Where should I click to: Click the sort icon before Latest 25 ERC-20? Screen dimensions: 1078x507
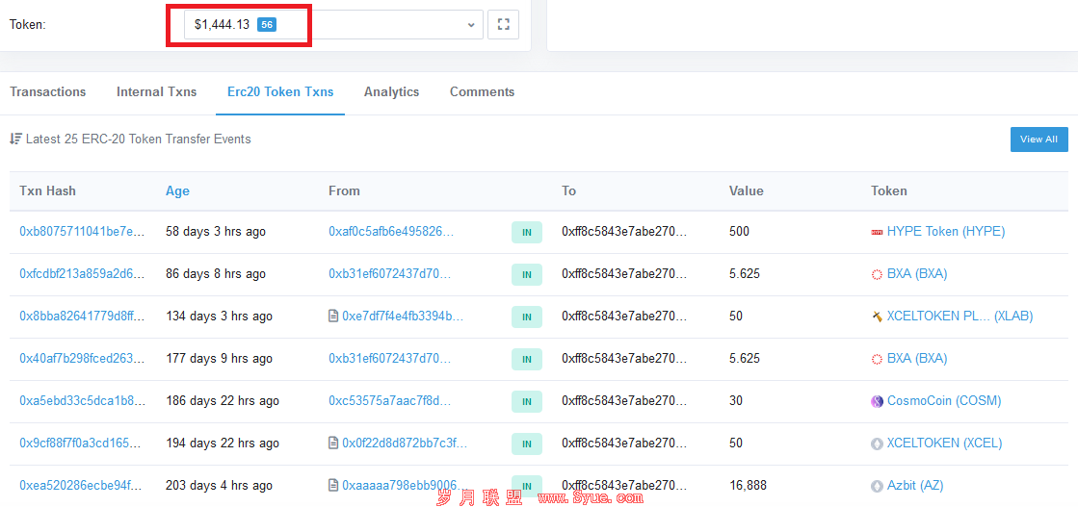15,139
